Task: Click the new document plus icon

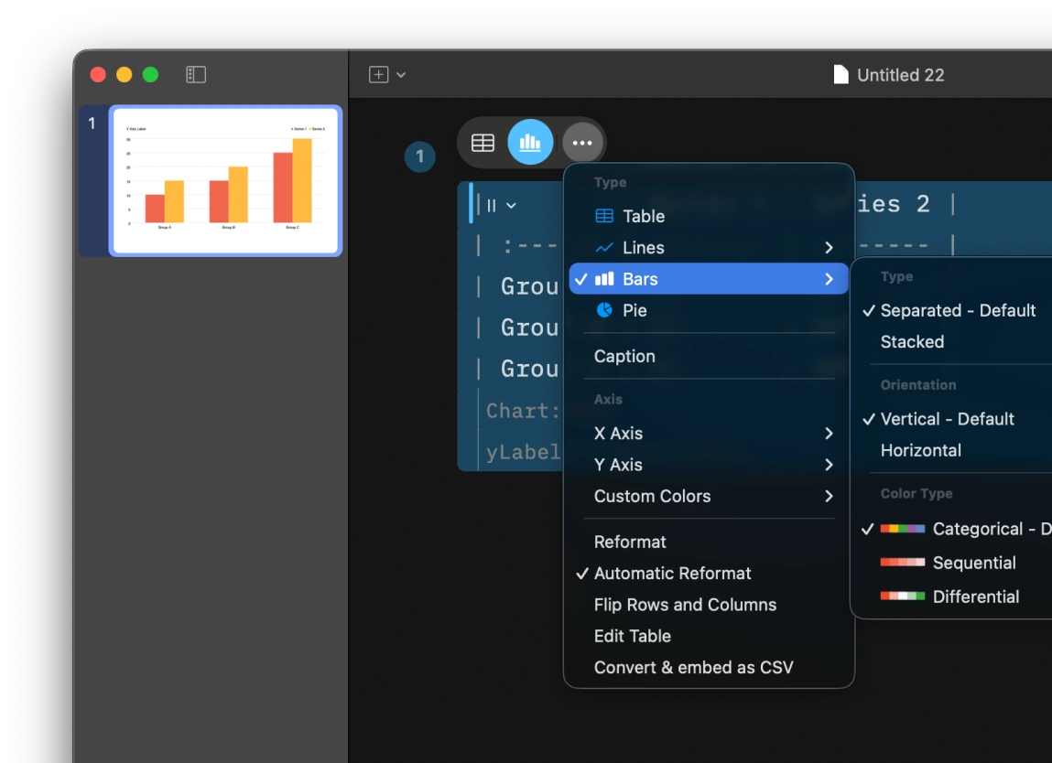Action: [379, 74]
